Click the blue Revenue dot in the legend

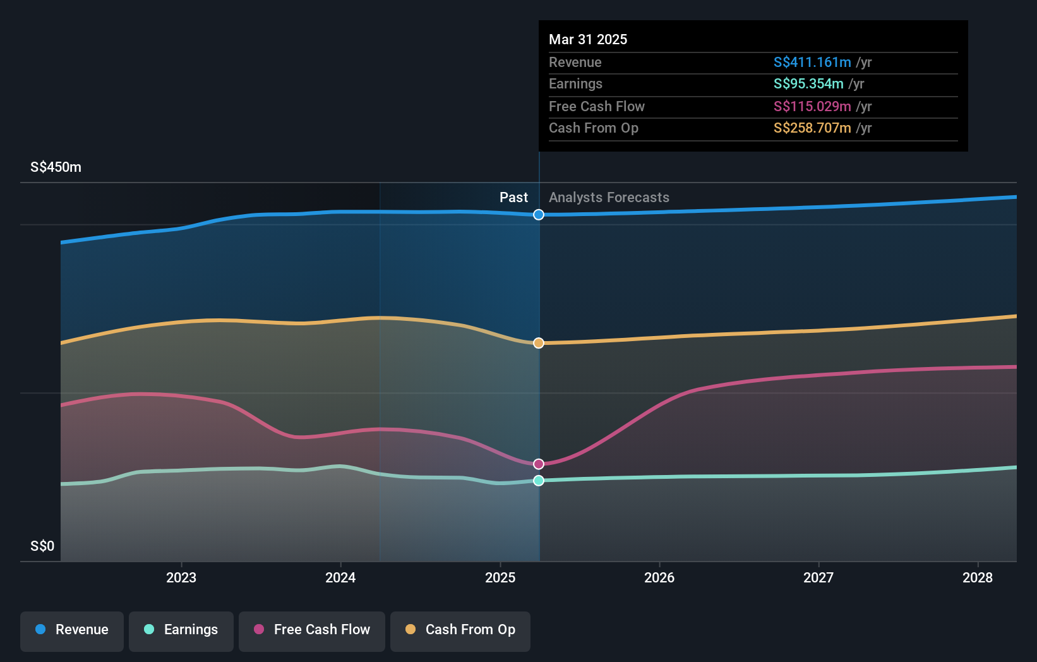pyautogui.click(x=40, y=630)
